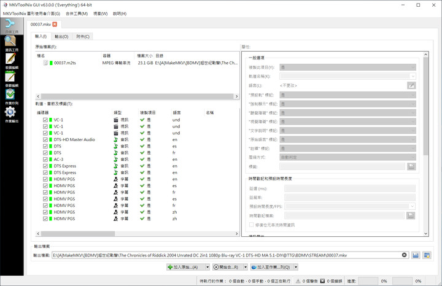
Task: Open the header editor pencil icon
Action: pos(10,58)
